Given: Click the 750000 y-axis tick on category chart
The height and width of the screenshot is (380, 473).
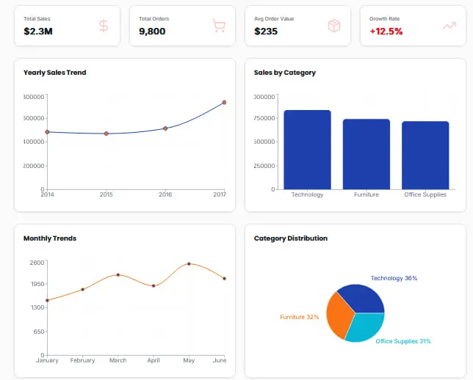Looking at the screenshot, I should click(264, 118).
